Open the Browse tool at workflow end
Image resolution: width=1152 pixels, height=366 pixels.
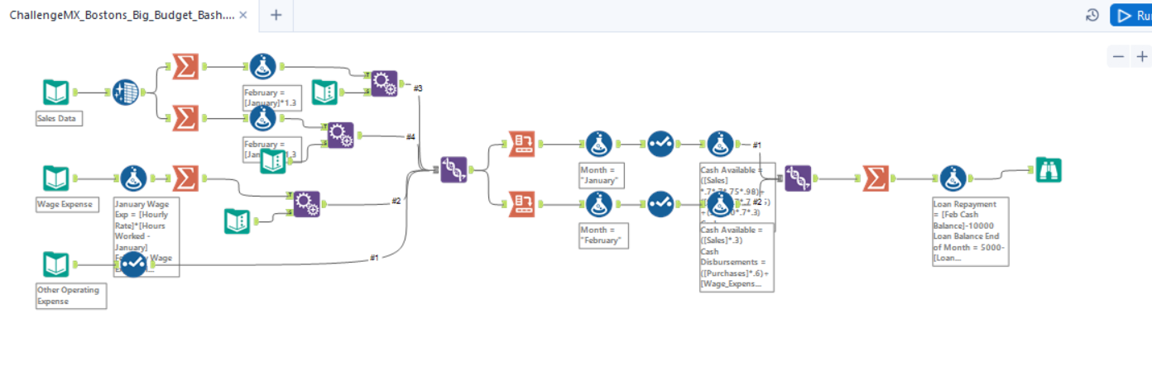[1048, 169]
